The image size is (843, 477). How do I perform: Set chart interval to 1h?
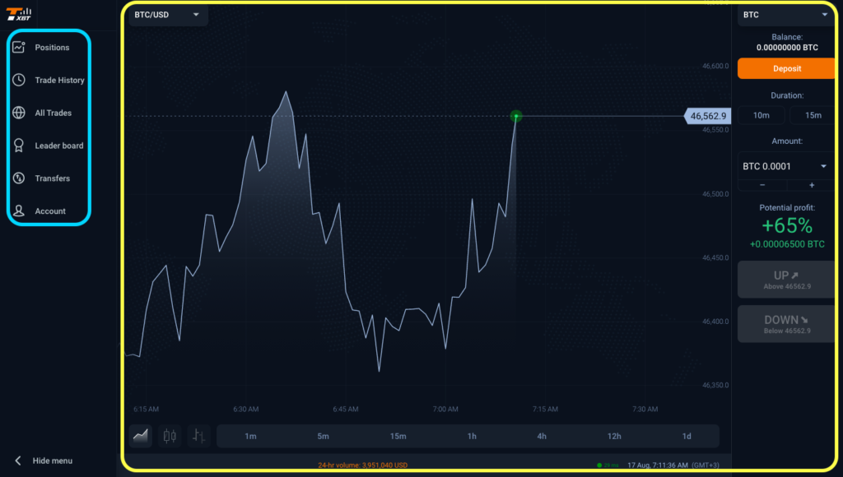click(x=472, y=436)
